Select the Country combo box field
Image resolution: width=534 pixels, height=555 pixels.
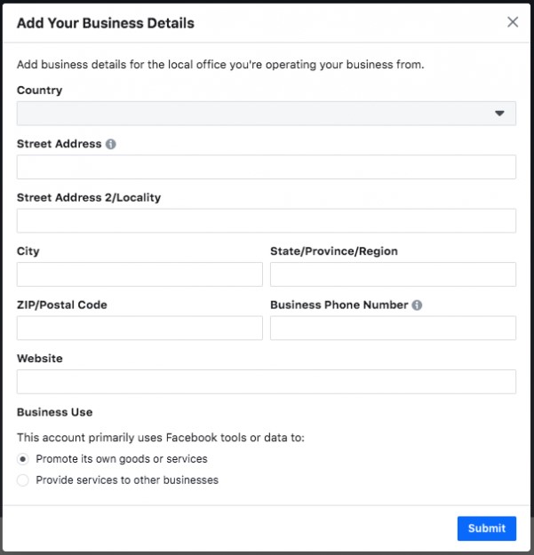267,114
